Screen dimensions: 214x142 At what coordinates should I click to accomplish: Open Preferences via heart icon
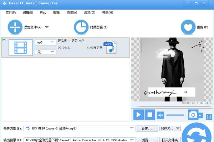[188, 27]
